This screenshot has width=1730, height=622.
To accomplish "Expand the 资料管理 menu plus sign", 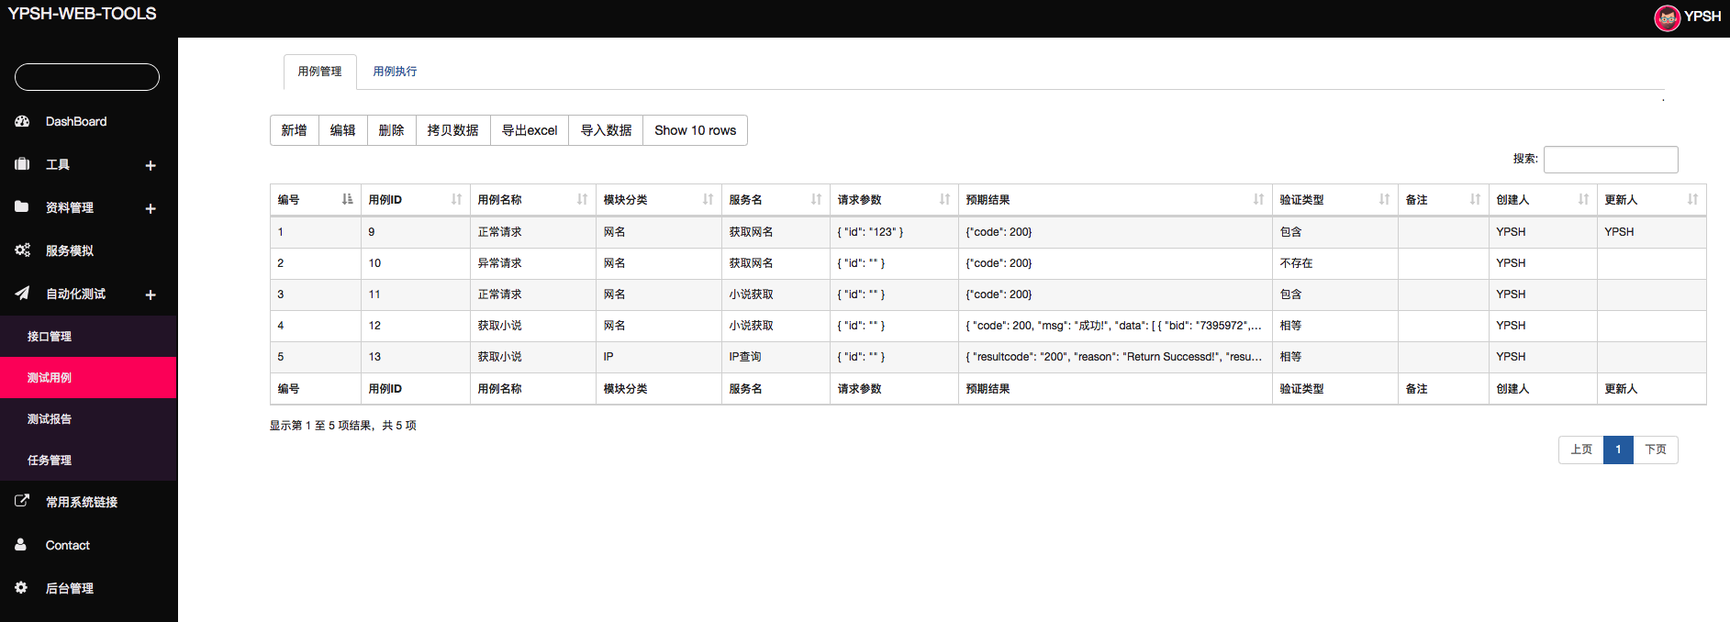I will click(151, 208).
